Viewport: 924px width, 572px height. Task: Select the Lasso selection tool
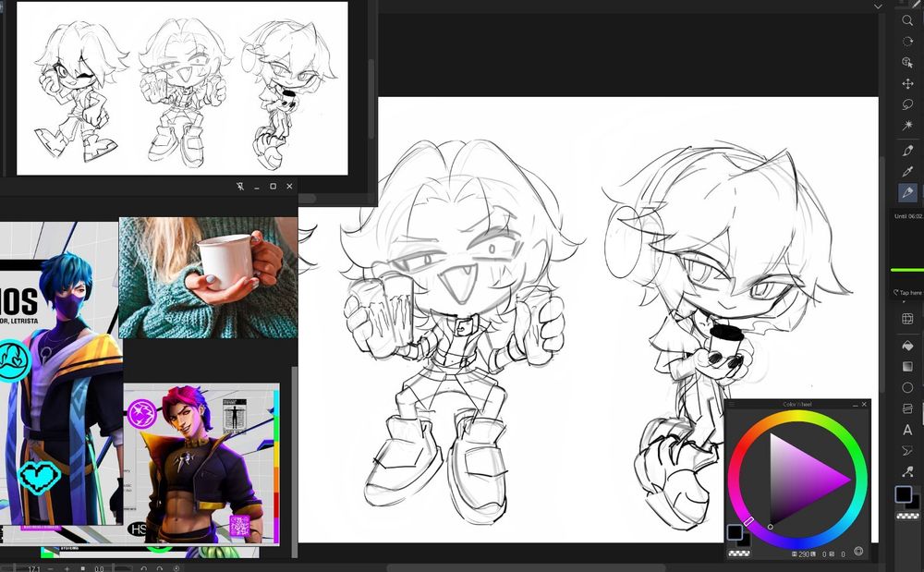(x=907, y=104)
